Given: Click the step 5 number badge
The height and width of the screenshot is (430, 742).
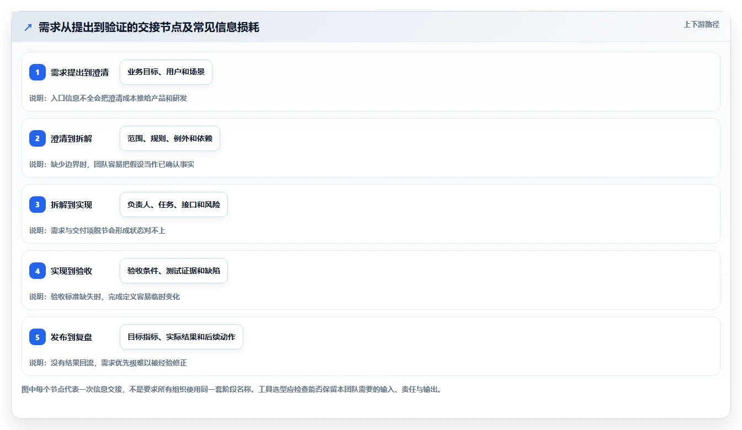Looking at the screenshot, I should coord(38,337).
